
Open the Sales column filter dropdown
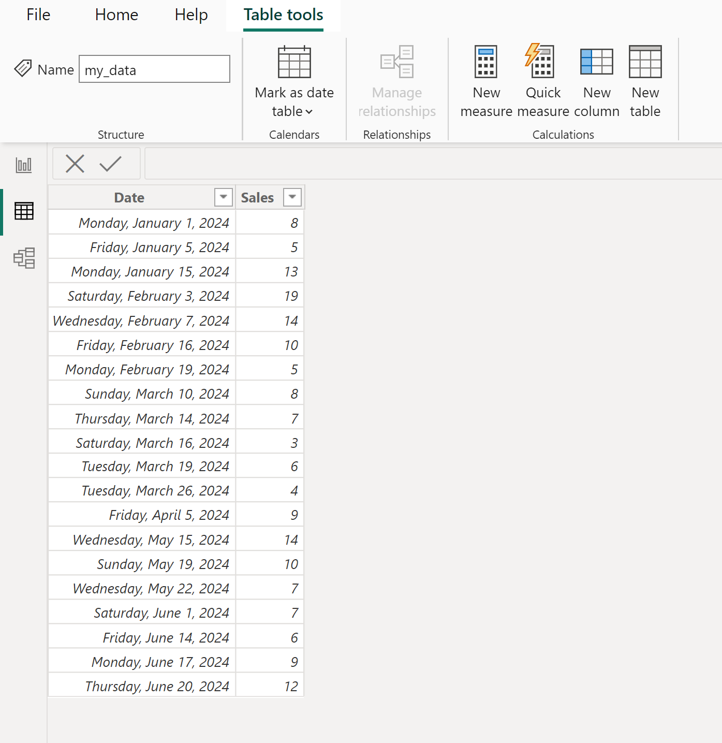pyautogui.click(x=292, y=197)
